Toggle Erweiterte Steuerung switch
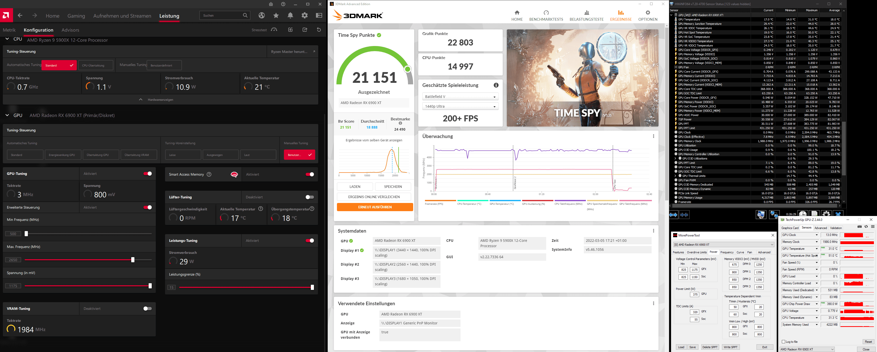This screenshot has height=352, width=877. pos(148,208)
